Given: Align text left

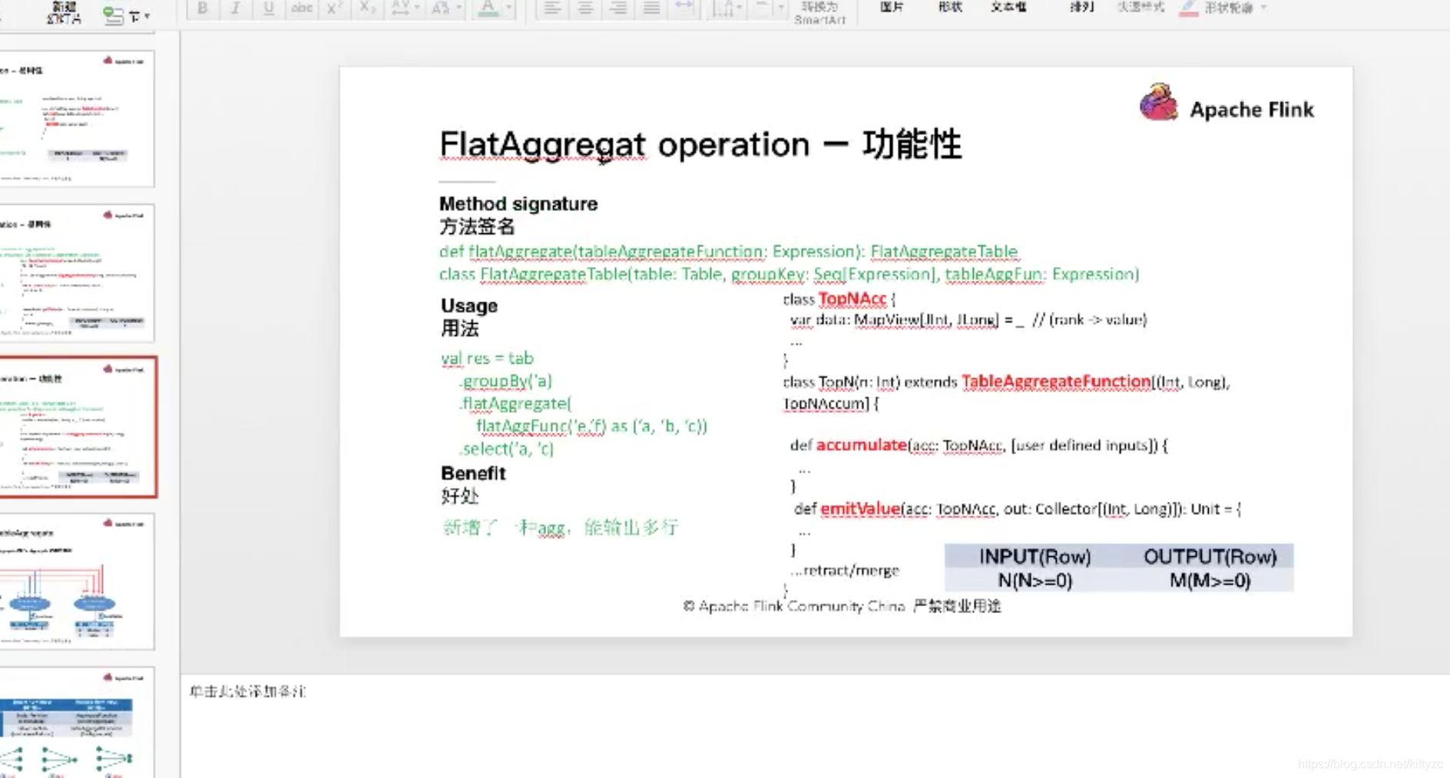Looking at the screenshot, I should click(551, 8).
